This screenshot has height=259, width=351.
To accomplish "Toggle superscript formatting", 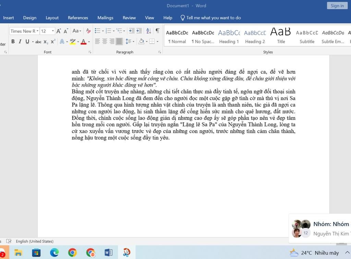I will [53, 41].
